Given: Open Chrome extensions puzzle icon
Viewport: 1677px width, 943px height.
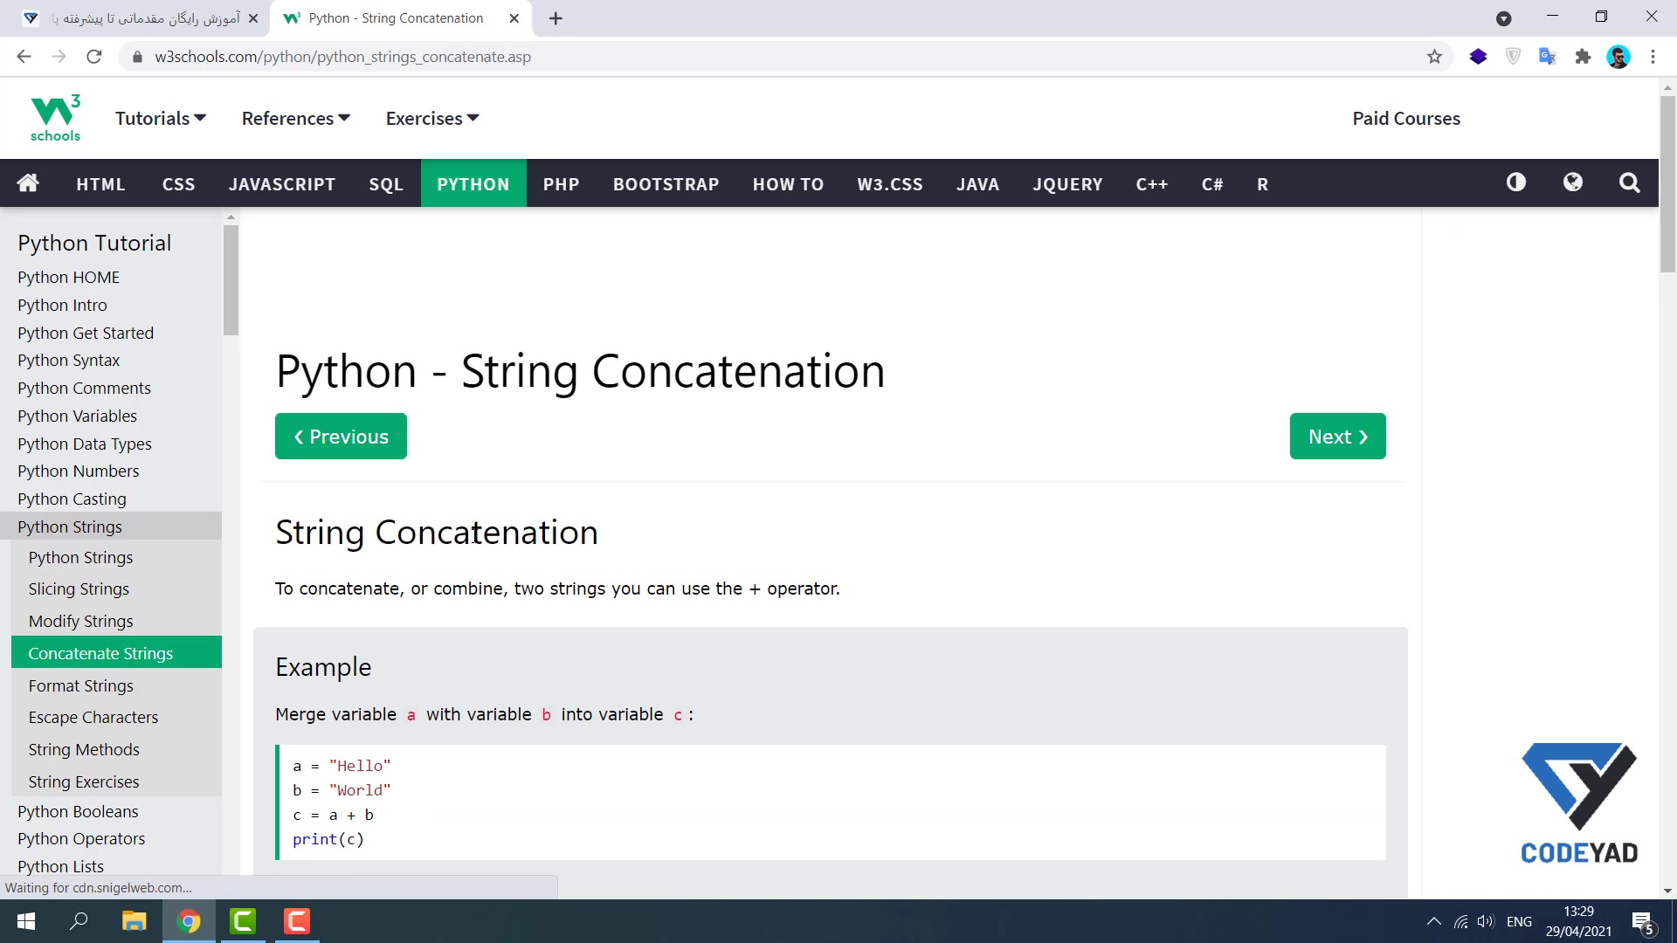Looking at the screenshot, I should click(x=1583, y=57).
